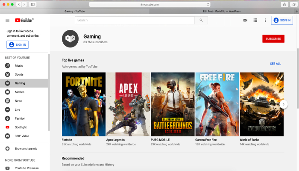
Task: Show more top live games arrow
Action: click(284, 104)
